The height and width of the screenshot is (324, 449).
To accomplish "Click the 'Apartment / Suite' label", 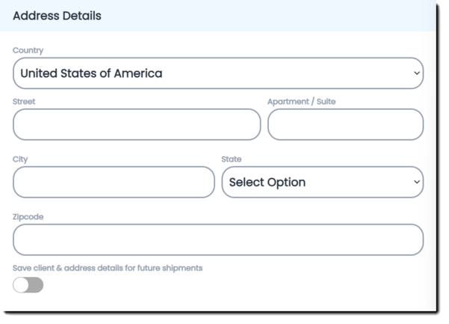I will (301, 101).
